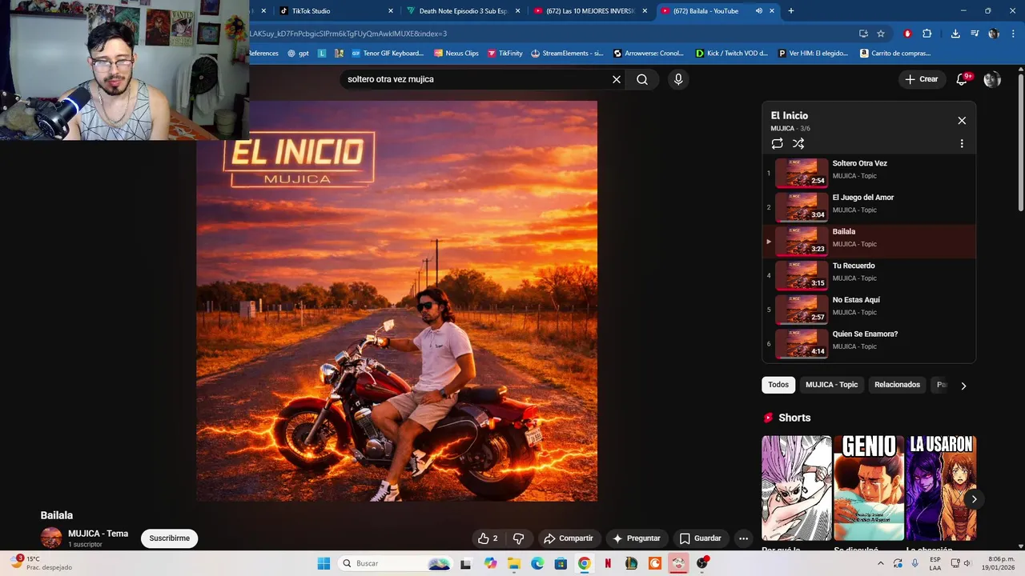The width and height of the screenshot is (1025, 576).
Task: Click the browser address bar URL
Action: [348, 34]
